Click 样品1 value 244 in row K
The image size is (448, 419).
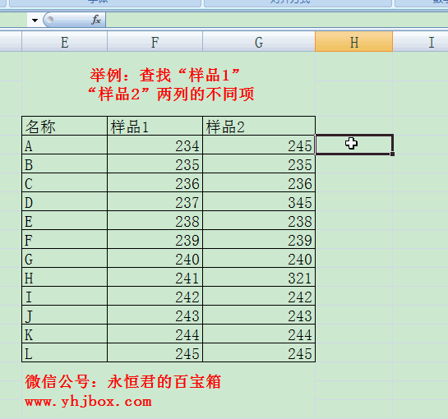coord(155,334)
